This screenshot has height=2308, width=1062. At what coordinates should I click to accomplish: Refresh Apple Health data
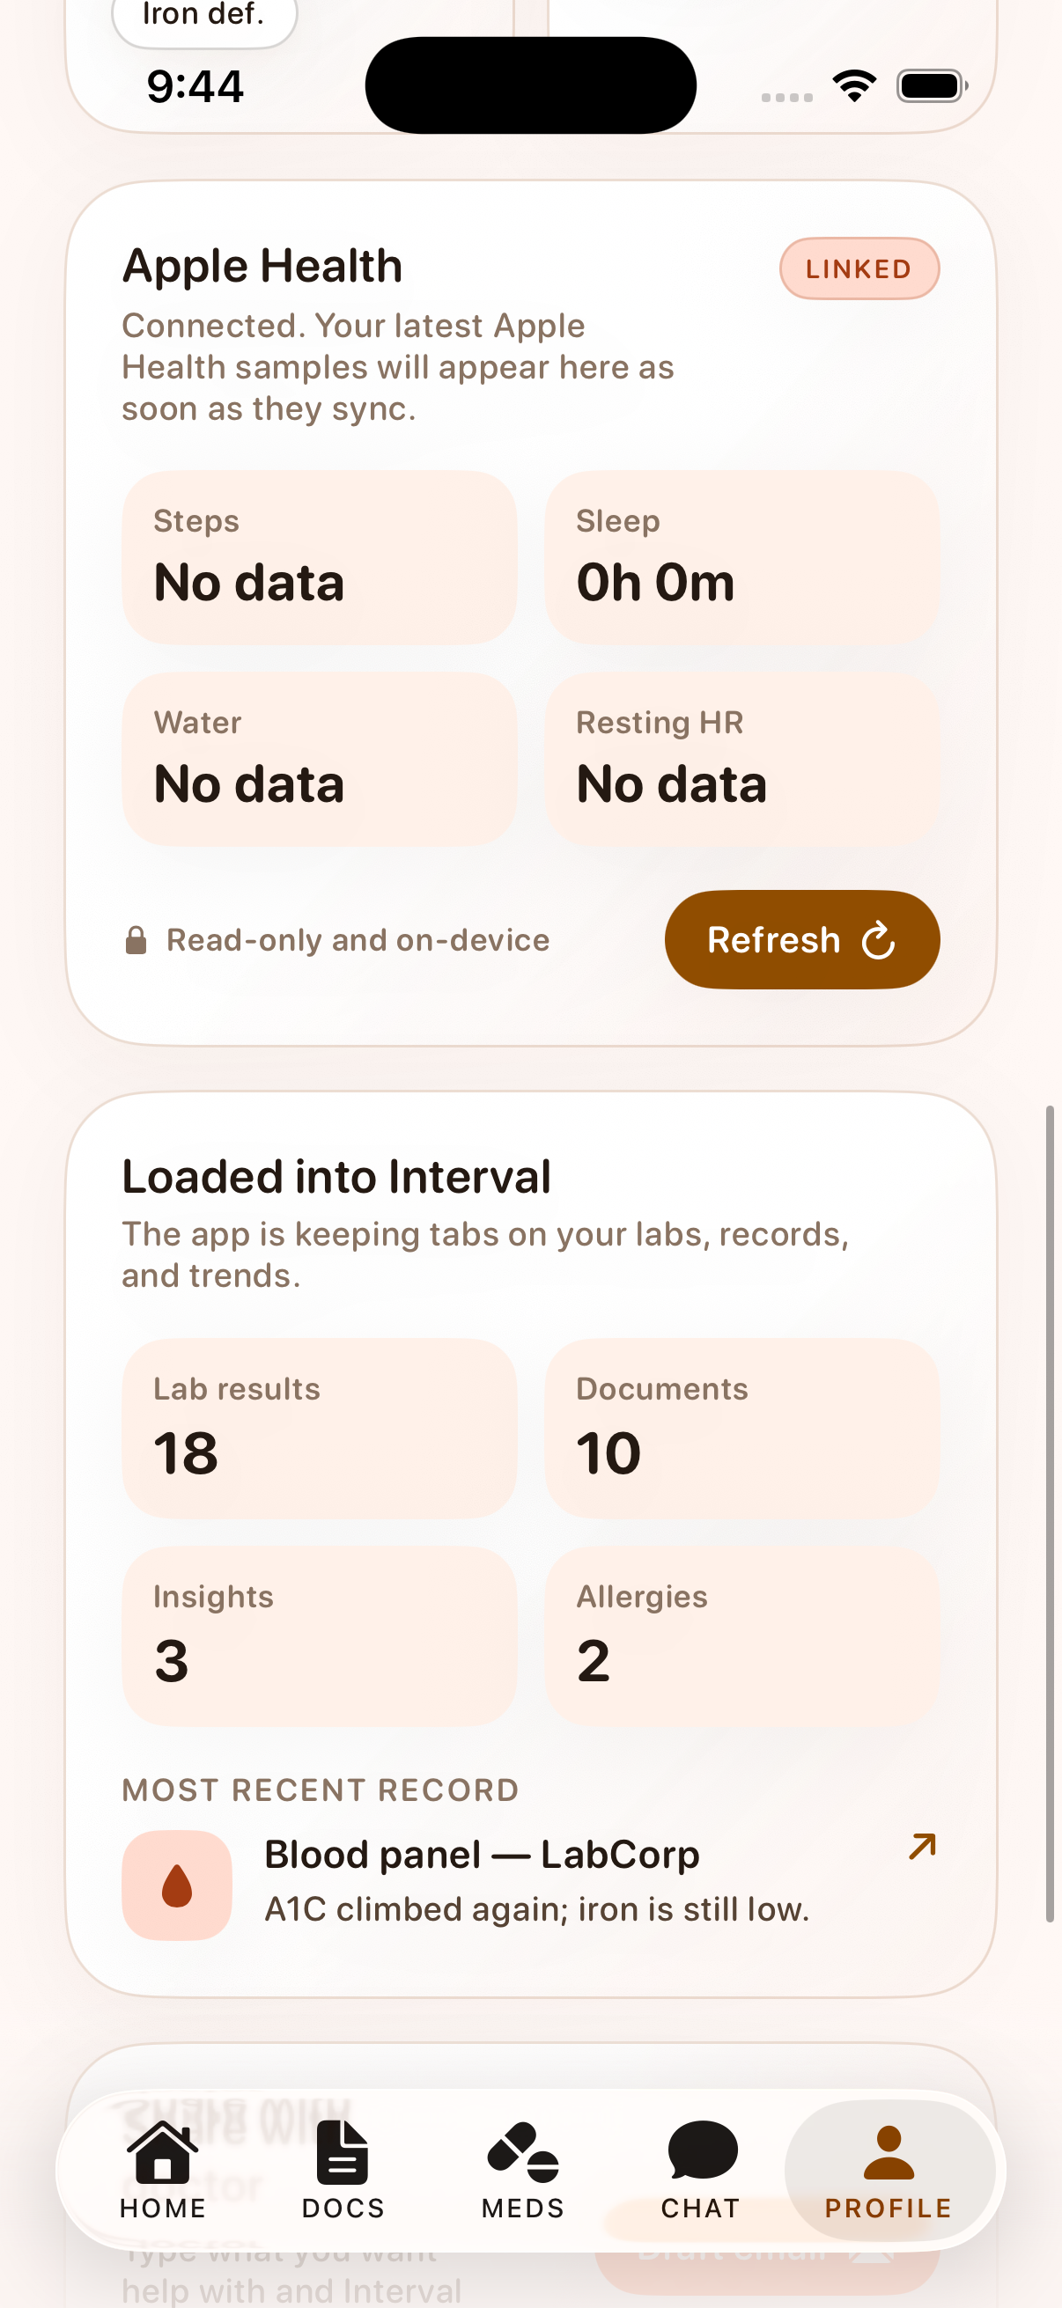[x=802, y=939]
